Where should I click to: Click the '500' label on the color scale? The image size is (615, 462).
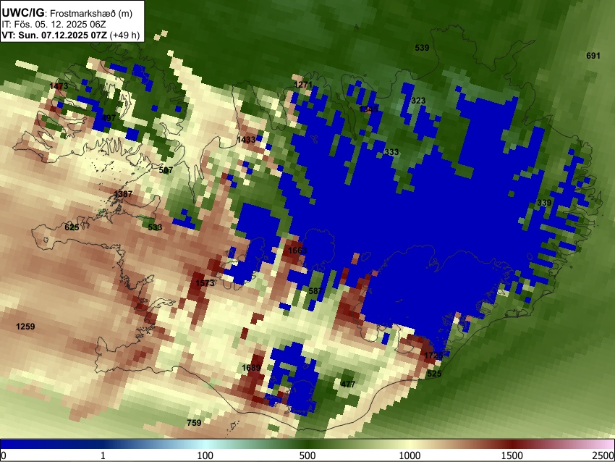coord(307,455)
